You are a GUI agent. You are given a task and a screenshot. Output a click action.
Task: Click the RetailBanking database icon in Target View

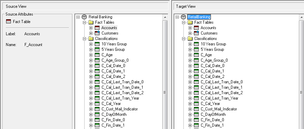(183, 17)
